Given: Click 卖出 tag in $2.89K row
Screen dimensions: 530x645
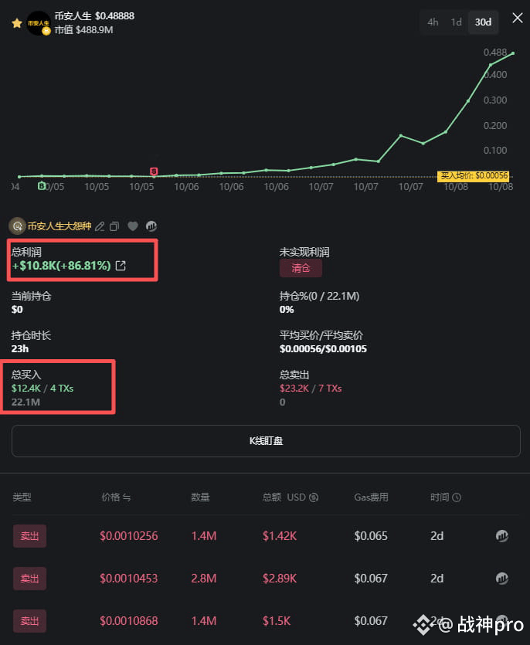Looking at the screenshot, I should tap(29, 579).
